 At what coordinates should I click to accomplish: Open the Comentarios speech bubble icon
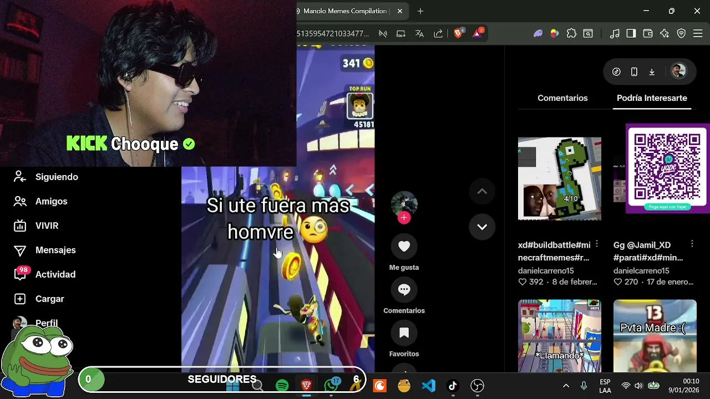pyautogui.click(x=404, y=289)
